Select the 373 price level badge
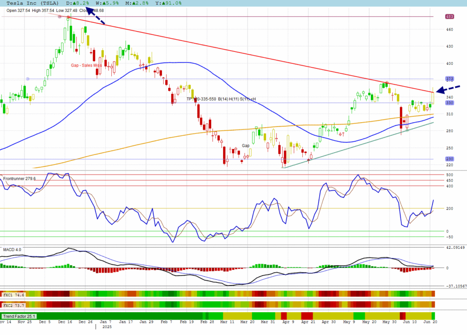This screenshot has height=335, width=467. (449, 79)
